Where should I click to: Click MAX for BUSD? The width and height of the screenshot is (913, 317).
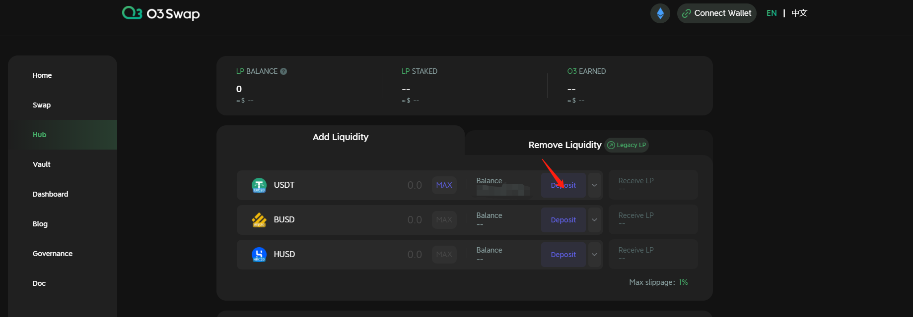(x=444, y=220)
